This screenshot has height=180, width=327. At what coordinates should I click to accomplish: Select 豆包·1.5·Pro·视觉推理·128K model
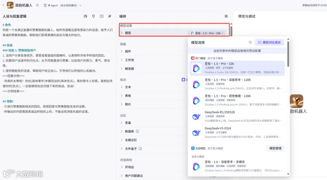coord(237,101)
